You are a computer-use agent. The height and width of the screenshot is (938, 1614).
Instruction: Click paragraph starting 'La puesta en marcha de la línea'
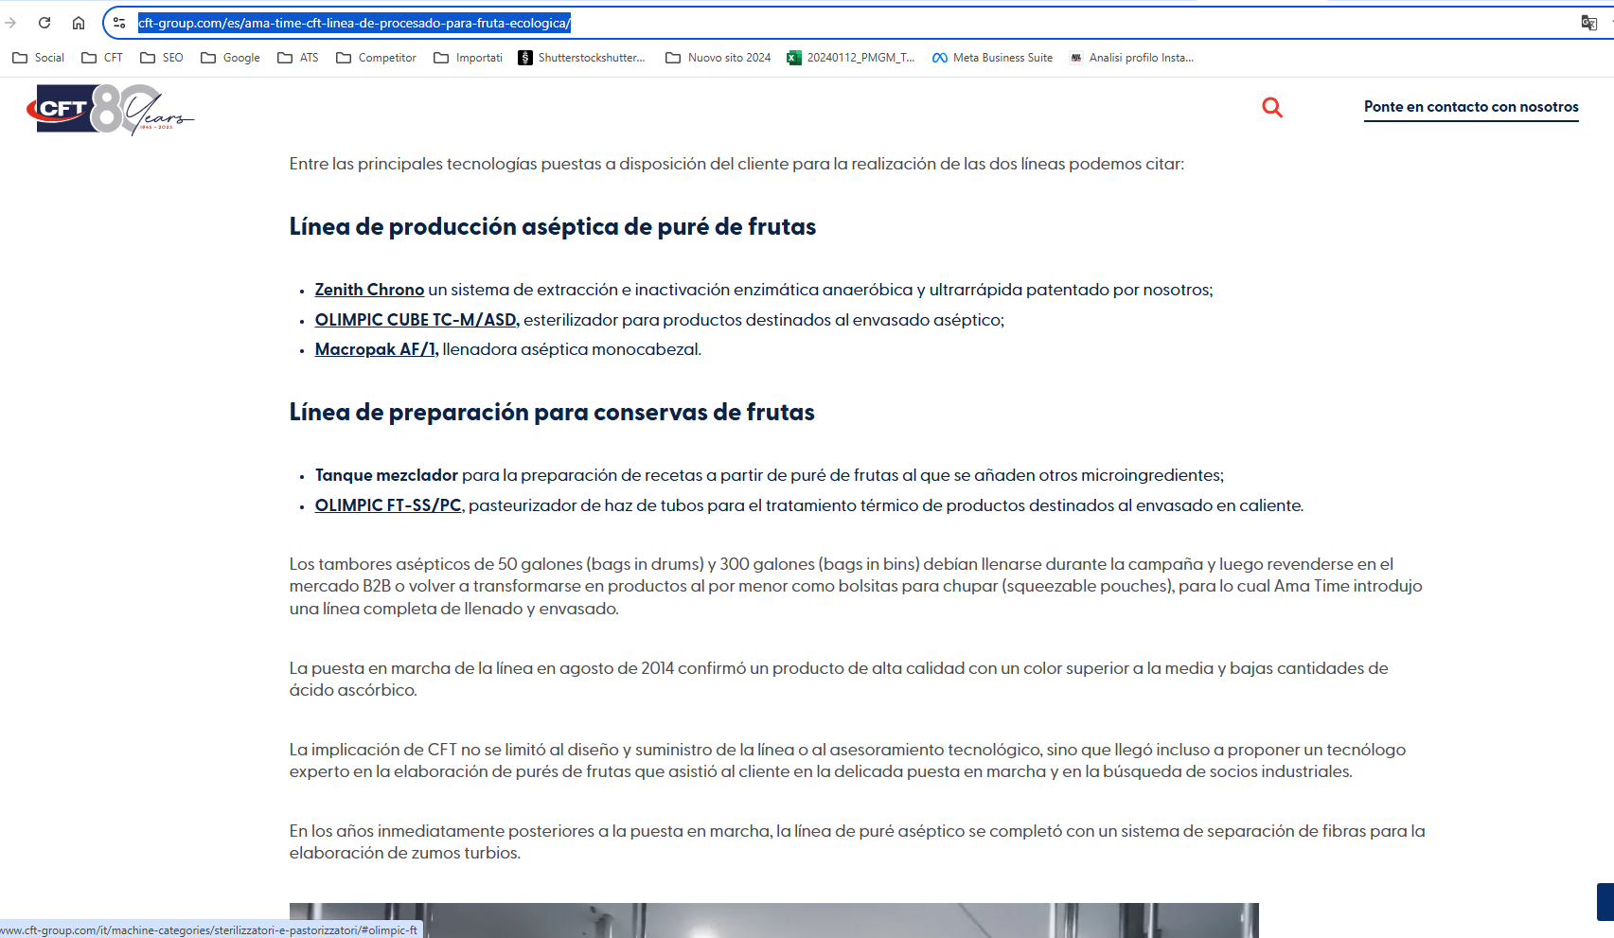point(839,679)
